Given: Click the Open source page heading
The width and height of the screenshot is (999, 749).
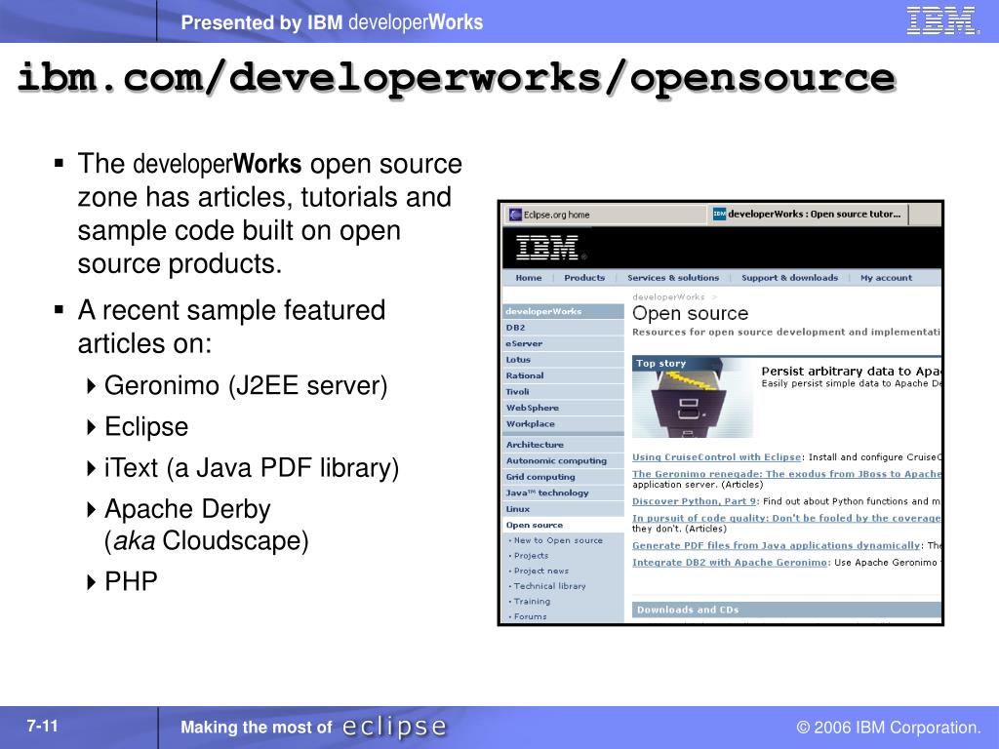Looking at the screenshot, I should [x=690, y=313].
